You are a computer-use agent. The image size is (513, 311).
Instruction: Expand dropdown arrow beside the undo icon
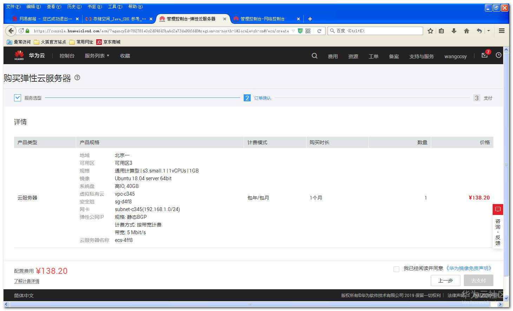click(488, 31)
